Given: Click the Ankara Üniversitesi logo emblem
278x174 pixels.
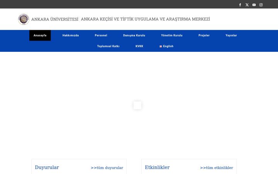Looking at the screenshot, I should point(24,19).
